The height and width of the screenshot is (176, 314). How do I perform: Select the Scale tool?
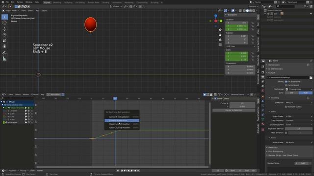4,41
